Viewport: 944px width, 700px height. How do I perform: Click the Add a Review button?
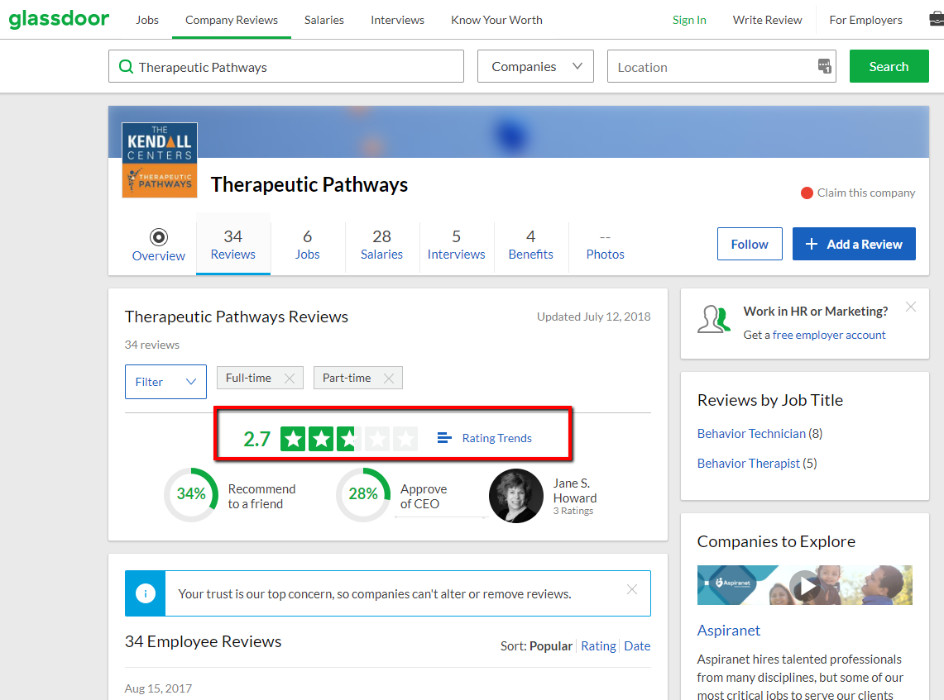point(854,244)
